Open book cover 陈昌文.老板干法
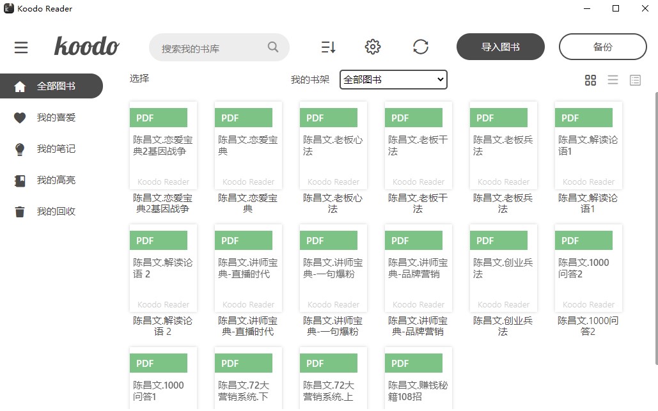Screen dimensions: 658x411 click(x=418, y=146)
